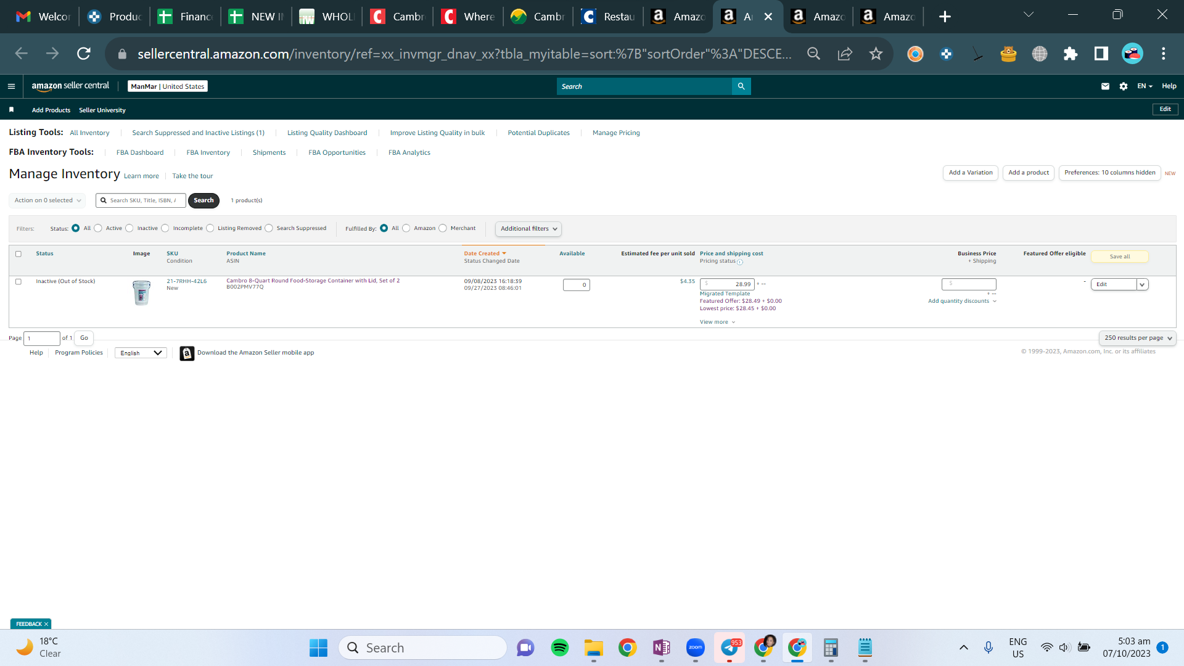Open the English language dropdown
This screenshot has height=666, width=1184.
141,353
